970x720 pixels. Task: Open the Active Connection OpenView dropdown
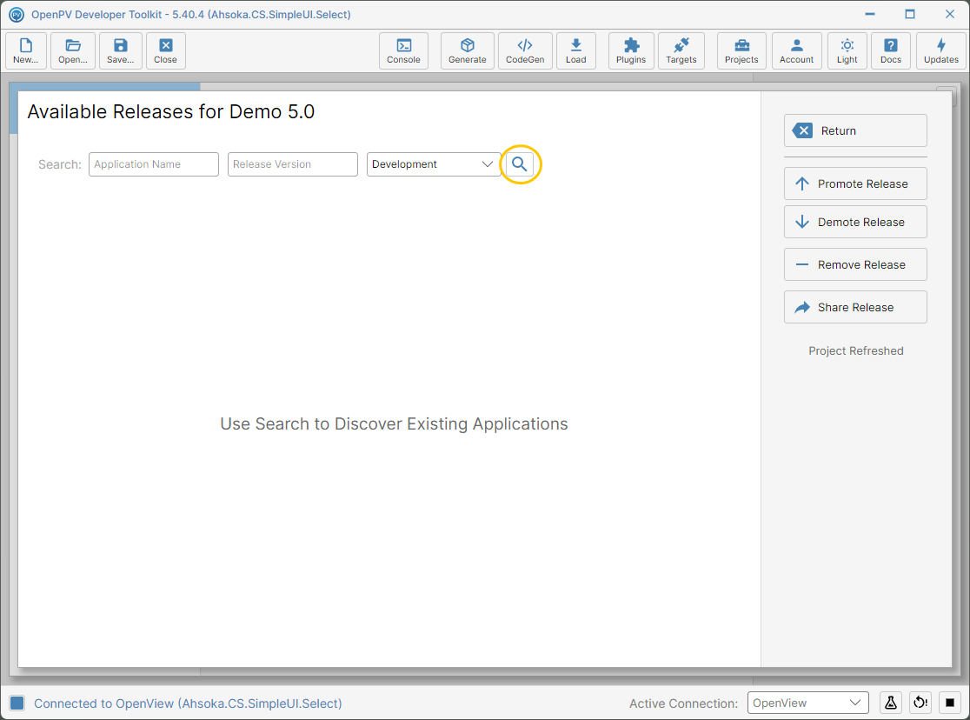(808, 703)
